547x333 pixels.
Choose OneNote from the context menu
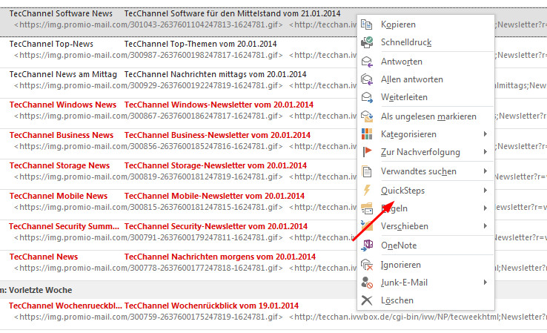tap(425, 245)
